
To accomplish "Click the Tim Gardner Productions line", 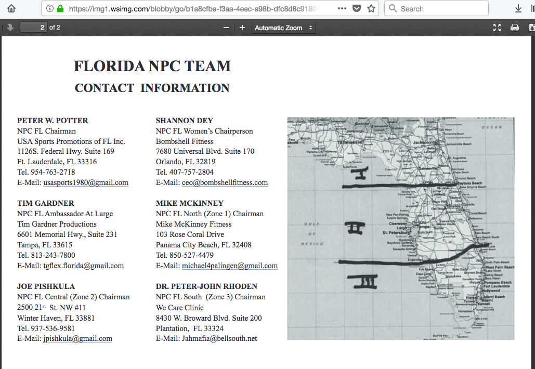I will (57, 224).
